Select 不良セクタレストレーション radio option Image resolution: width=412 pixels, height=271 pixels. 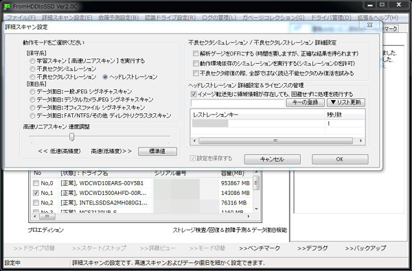click(x=32, y=77)
